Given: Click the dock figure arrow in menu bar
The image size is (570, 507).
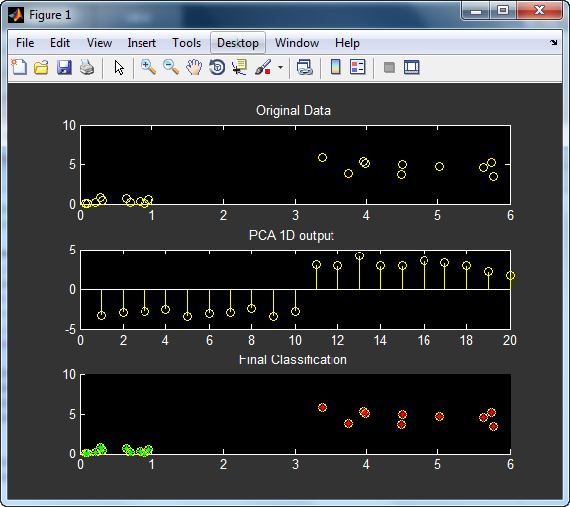Looking at the screenshot, I should pyautogui.click(x=553, y=43).
